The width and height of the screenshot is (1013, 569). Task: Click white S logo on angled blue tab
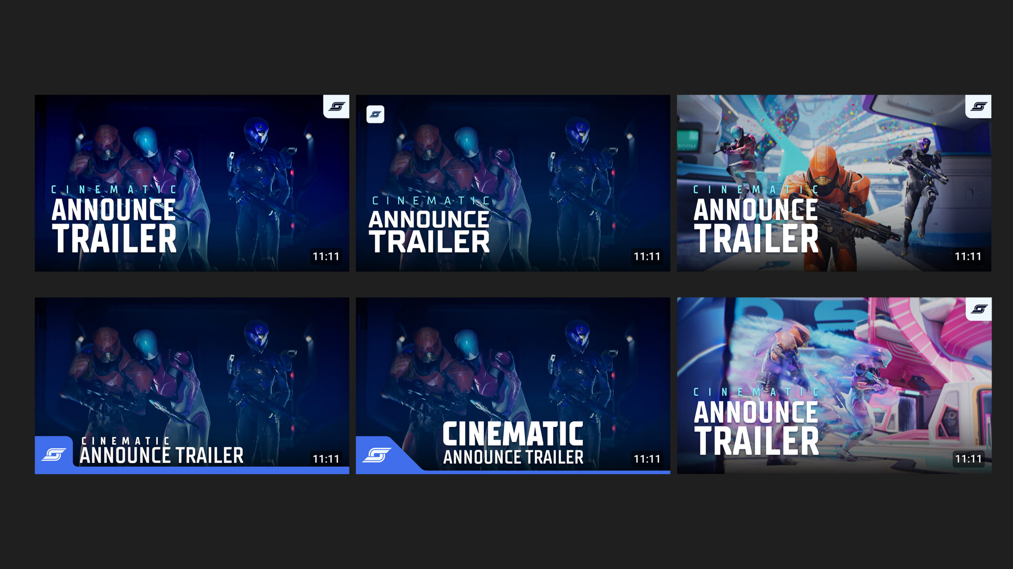[377, 454]
